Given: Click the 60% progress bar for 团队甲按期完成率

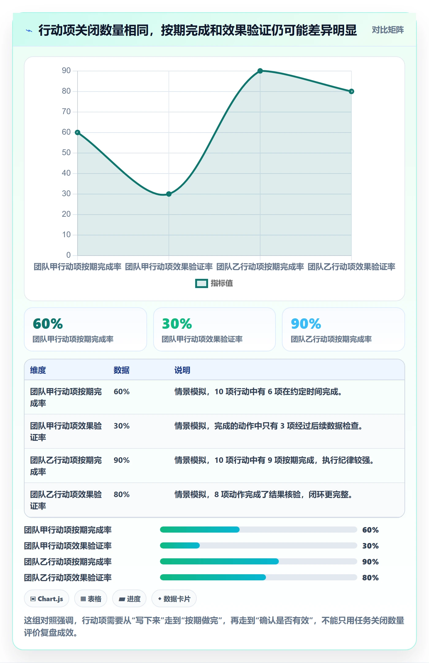Looking at the screenshot, I should (259, 530).
